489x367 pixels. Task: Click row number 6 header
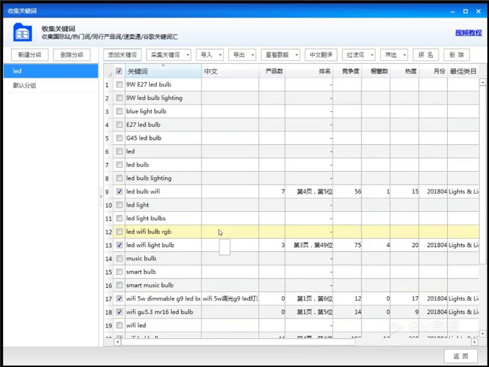(108, 151)
